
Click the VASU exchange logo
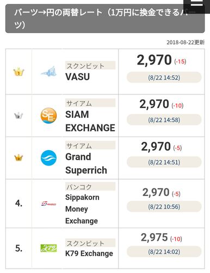[48, 71]
